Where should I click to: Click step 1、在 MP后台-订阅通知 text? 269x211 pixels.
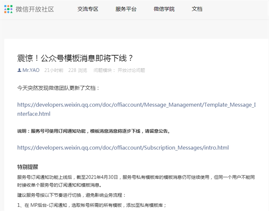(91, 205)
